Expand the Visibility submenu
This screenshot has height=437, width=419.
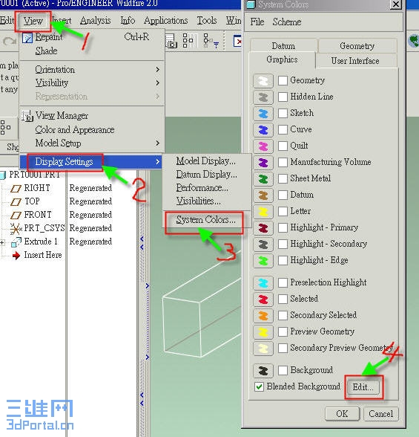pyautogui.click(x=92, y=82)
